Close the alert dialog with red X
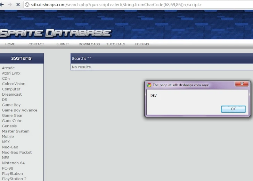The image size is (253, 181). click(x=242, y=84)
